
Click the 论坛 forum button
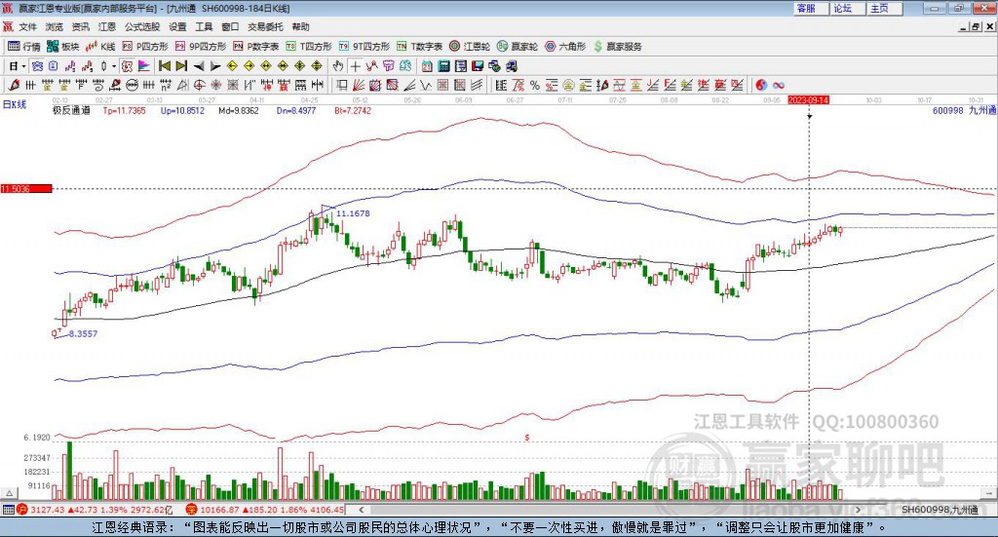pyautogui.click(x=848, y=8)
